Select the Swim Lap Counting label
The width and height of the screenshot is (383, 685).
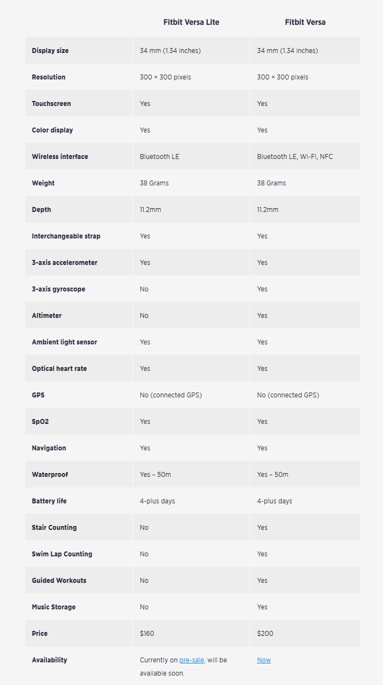[x=62, y=554]
